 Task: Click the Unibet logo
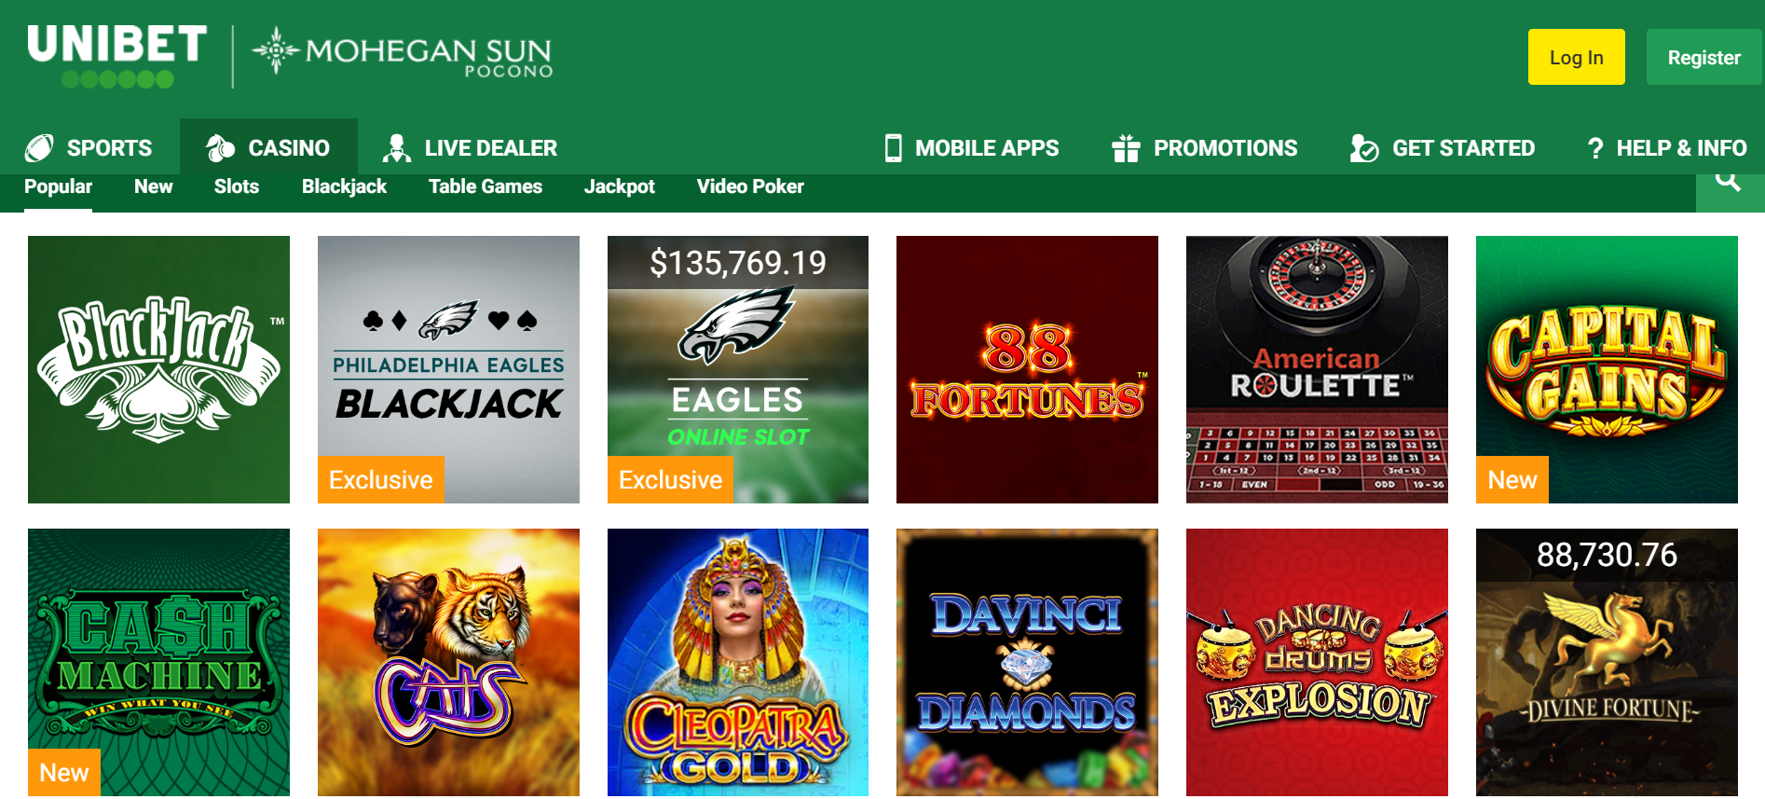pyautogui.click(x=117, y=56)
